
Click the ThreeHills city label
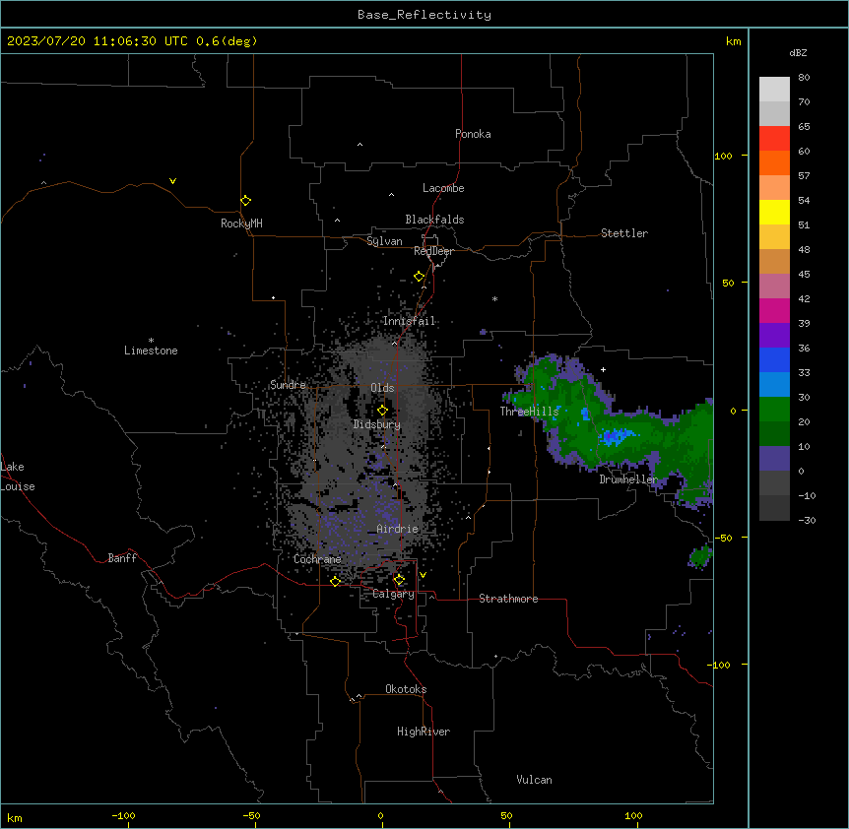tap(529, 412)
